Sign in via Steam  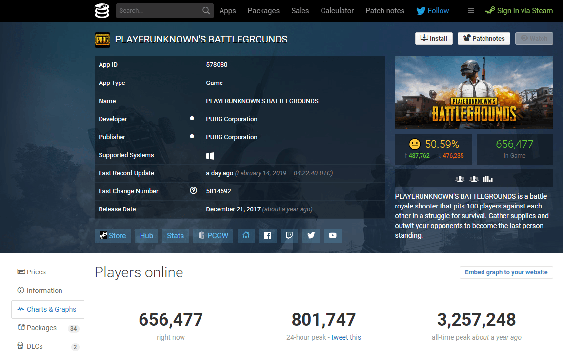click(519, 11)
